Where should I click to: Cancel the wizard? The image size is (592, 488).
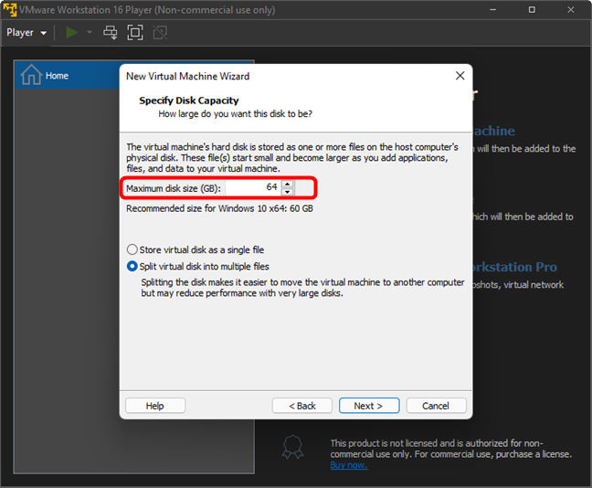coord(436,406)
